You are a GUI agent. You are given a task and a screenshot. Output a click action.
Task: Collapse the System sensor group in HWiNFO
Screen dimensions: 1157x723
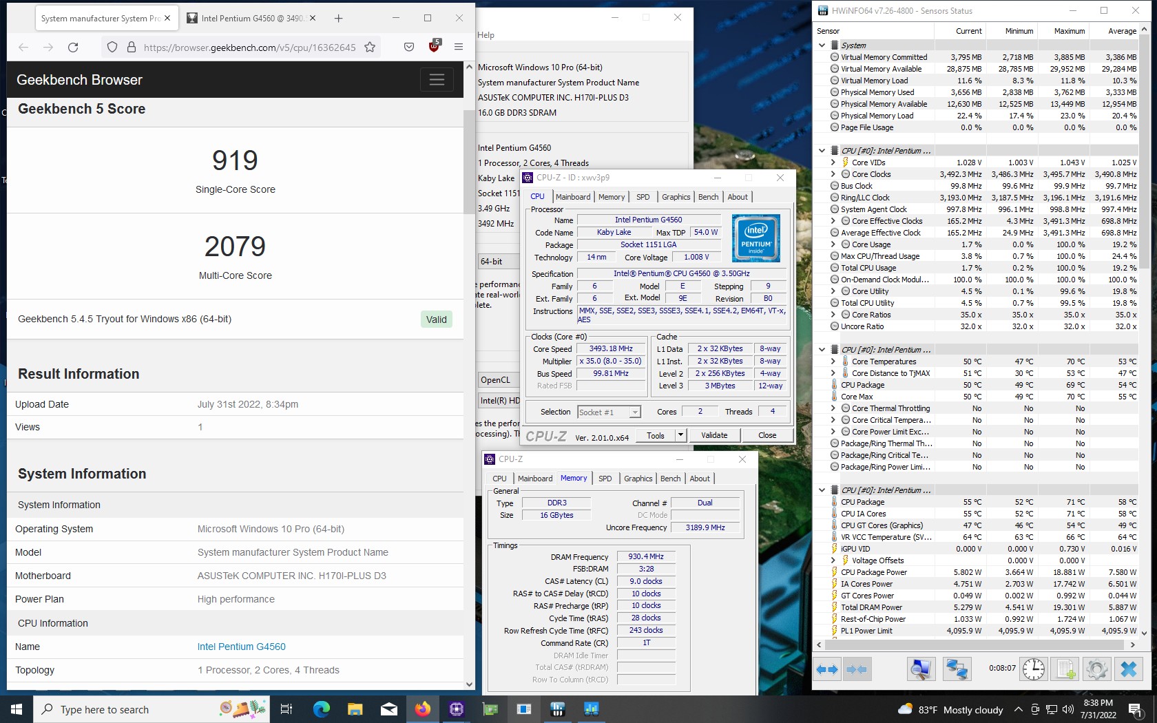tap(822, 45)
